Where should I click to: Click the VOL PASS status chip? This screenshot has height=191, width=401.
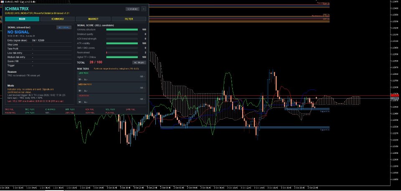[110, 110]
